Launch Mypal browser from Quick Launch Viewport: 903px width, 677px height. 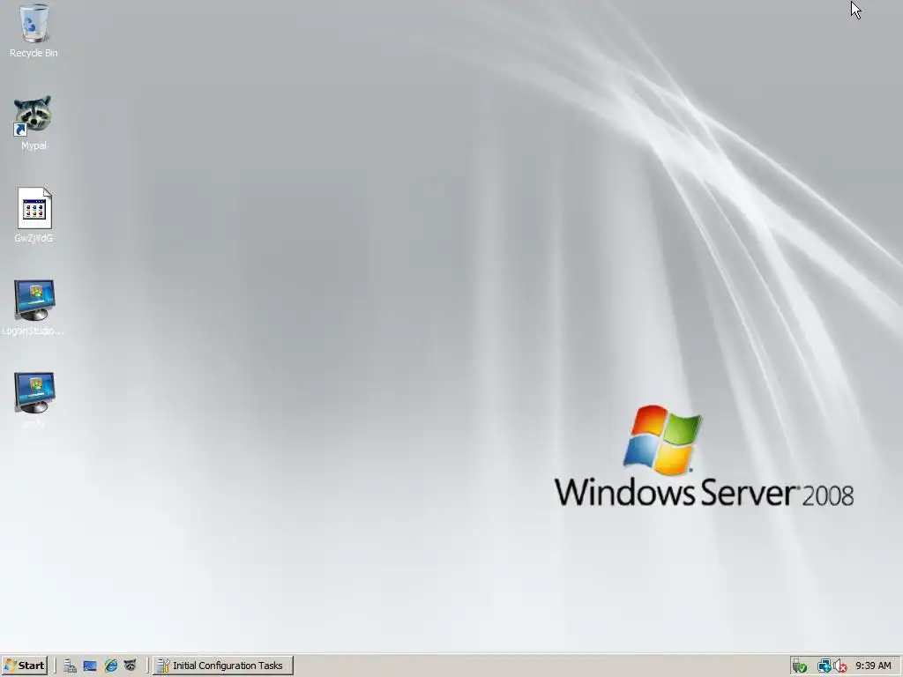point(131,666)
